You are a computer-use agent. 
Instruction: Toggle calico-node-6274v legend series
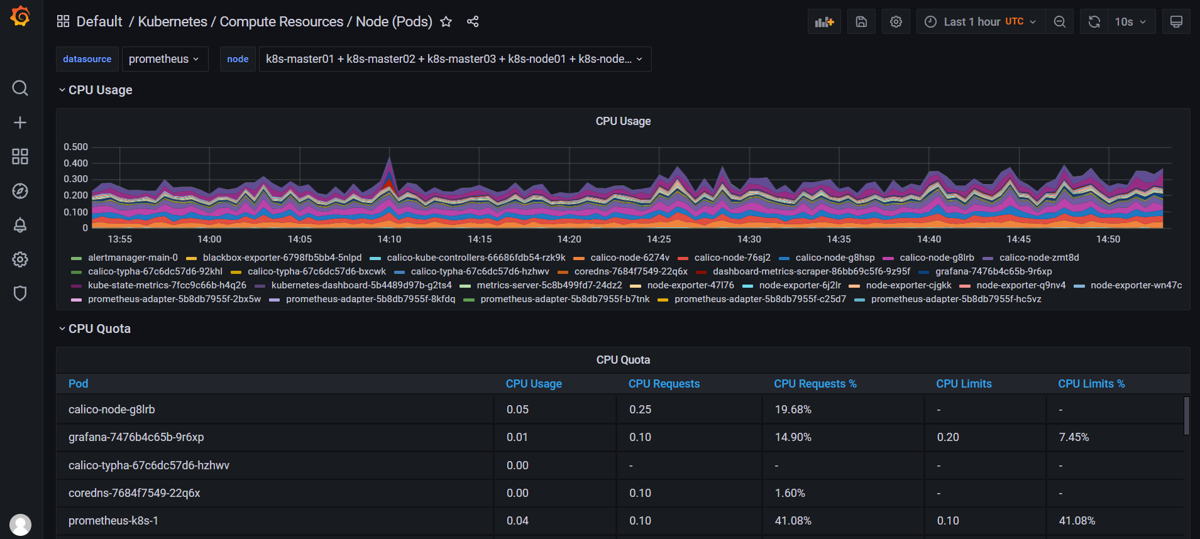click(630, 258)
